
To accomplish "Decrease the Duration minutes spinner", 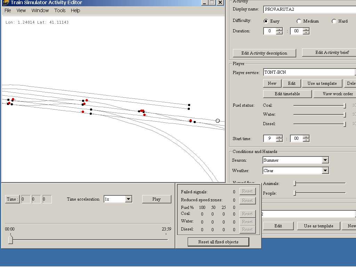I will [x=306, y=33].
